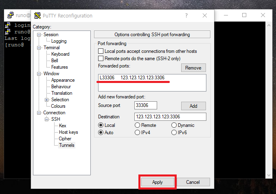This screenshot has height=194, width=276.
Task: Select the Local forwarding radio button
Action: (101, 125)
